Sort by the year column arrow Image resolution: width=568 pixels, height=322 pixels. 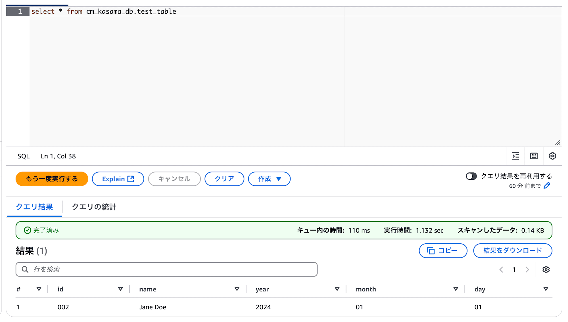click(337, 289)
